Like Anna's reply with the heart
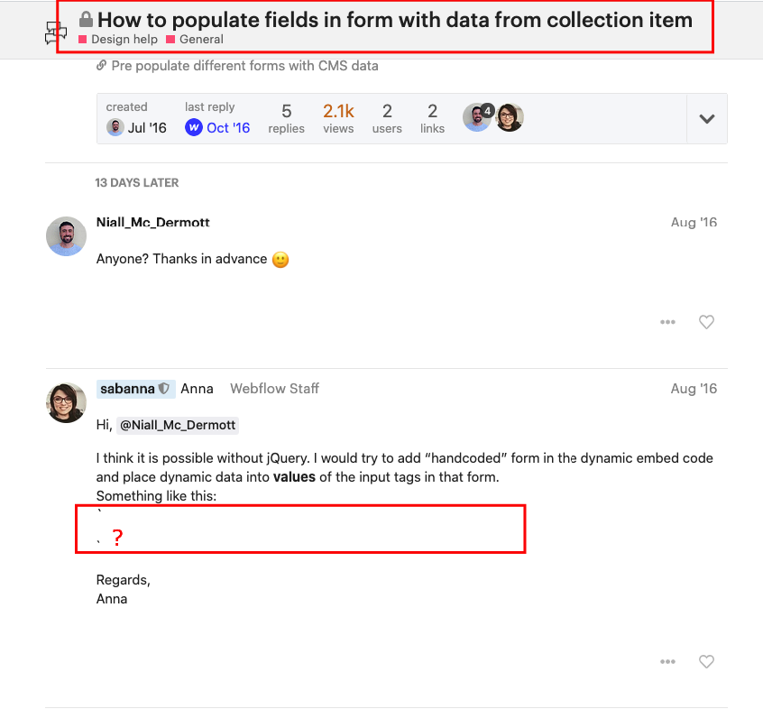The width and height of the screenshot is (763, 709). 706,661
